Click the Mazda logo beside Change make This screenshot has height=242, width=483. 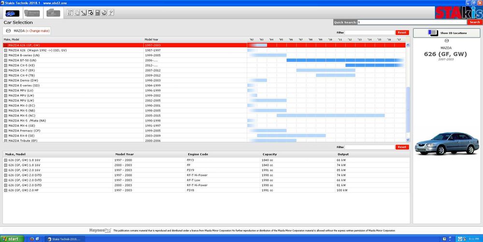click(8, 31)
